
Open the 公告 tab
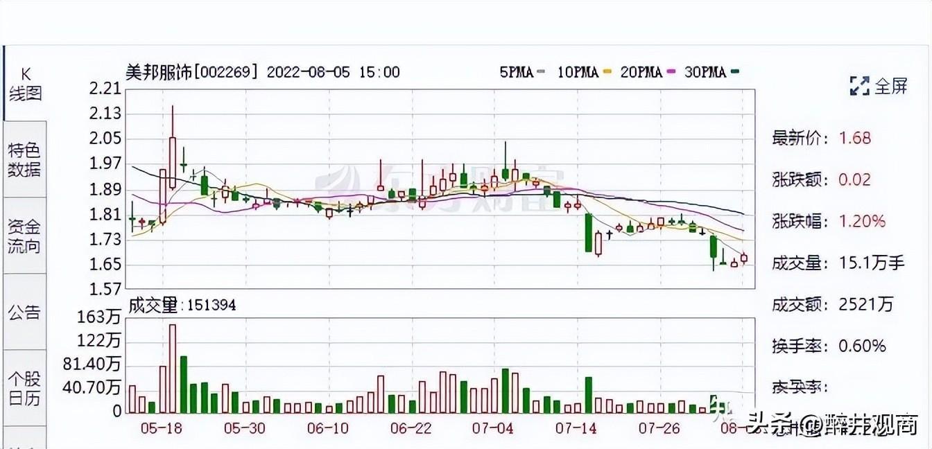(25, 312)
